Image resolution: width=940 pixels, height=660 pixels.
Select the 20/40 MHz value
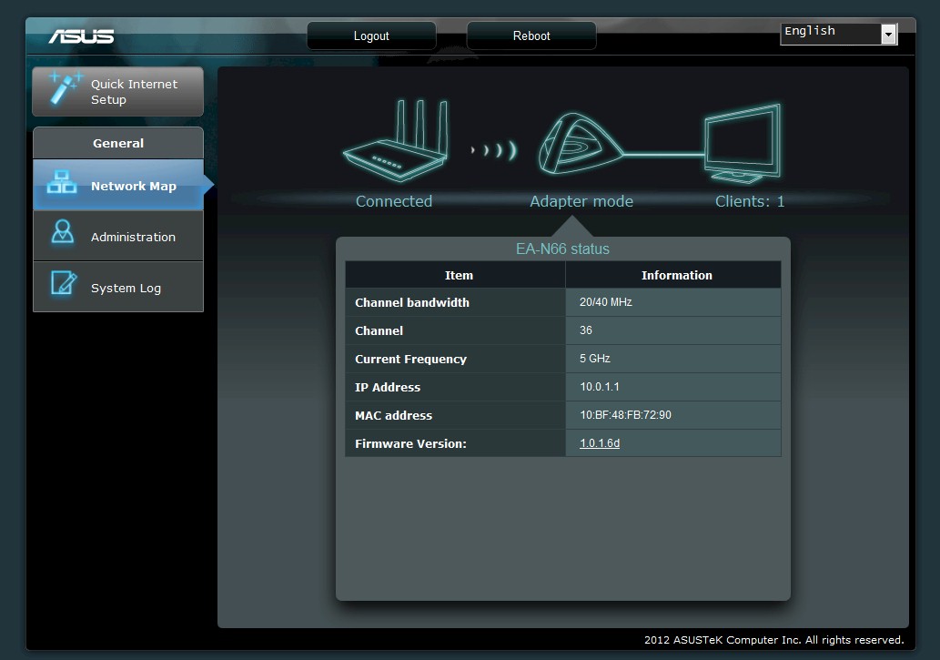tap(605, 302)
